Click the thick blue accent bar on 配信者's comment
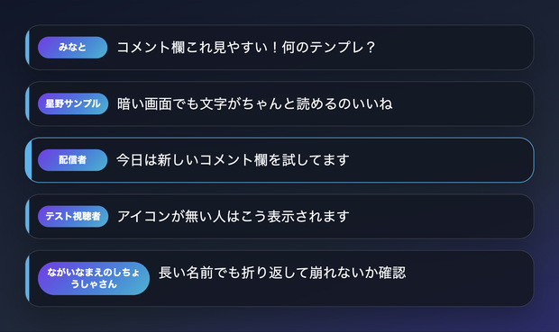Screen dimensions: 559x332 [x=29, y=160]
